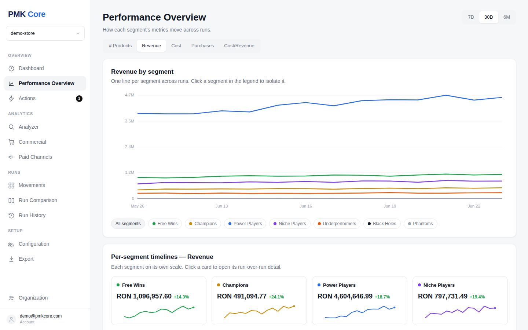Isolate Underperformers legend chip
528x330 pixels.
point(337,224)
